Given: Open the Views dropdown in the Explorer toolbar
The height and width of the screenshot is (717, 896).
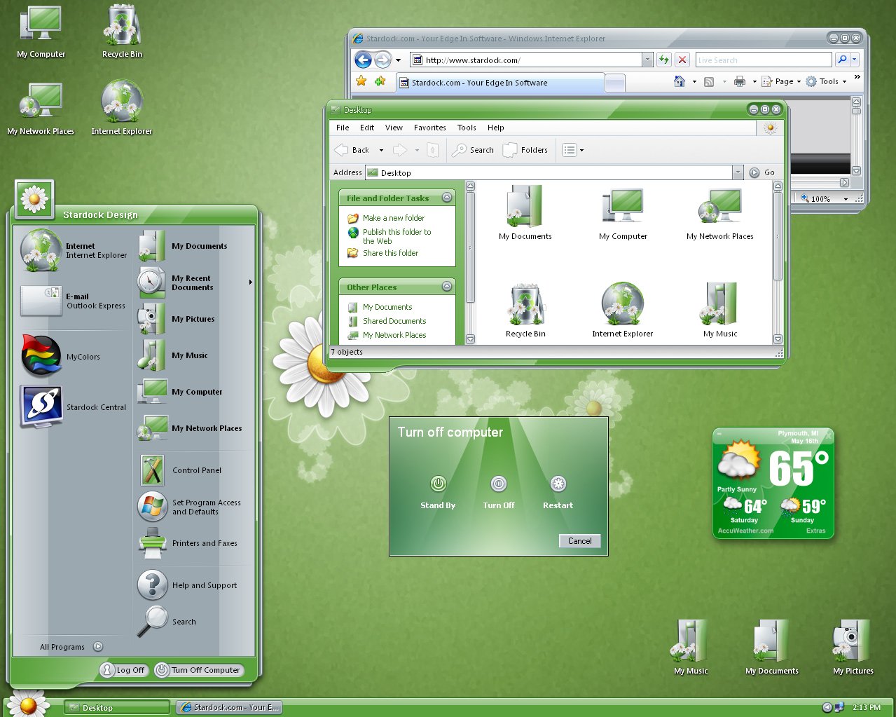Looking at the screenshot, I should click(572, 150).
